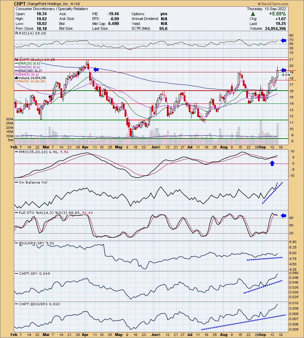Click the Chg value +1.07
The image size is (304, 338).
(281, 19)
